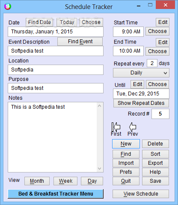Open View Schedule
Image resolution: width=178 pixels, height=205 pixels.
pos(141,194)
